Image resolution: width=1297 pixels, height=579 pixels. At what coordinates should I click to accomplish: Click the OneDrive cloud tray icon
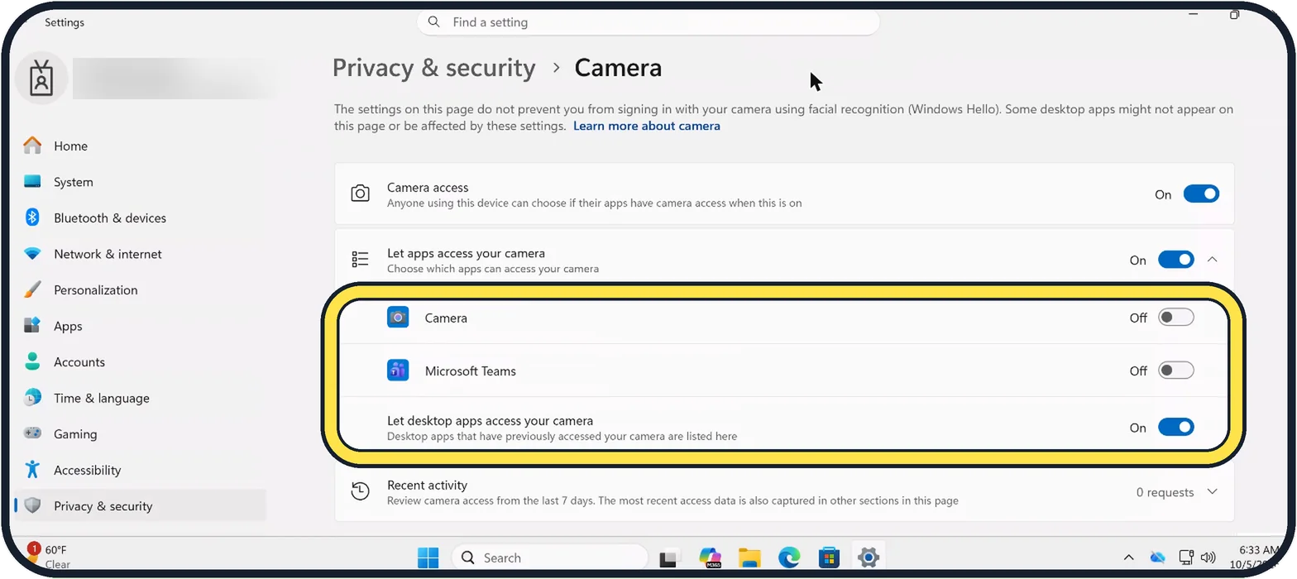pos(1157,557)
